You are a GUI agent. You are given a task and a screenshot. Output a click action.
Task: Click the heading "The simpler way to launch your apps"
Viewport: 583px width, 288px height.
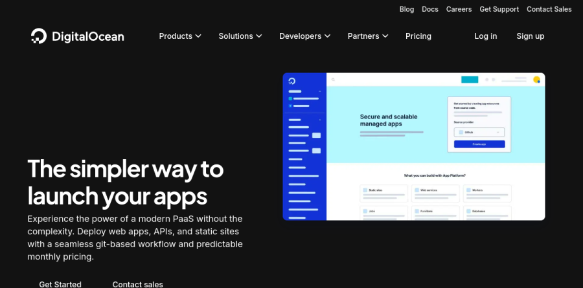pos(126,182)
